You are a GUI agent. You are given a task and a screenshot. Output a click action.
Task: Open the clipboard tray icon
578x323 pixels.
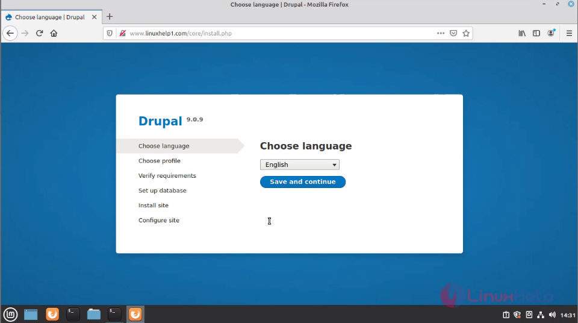pos(506,315)
